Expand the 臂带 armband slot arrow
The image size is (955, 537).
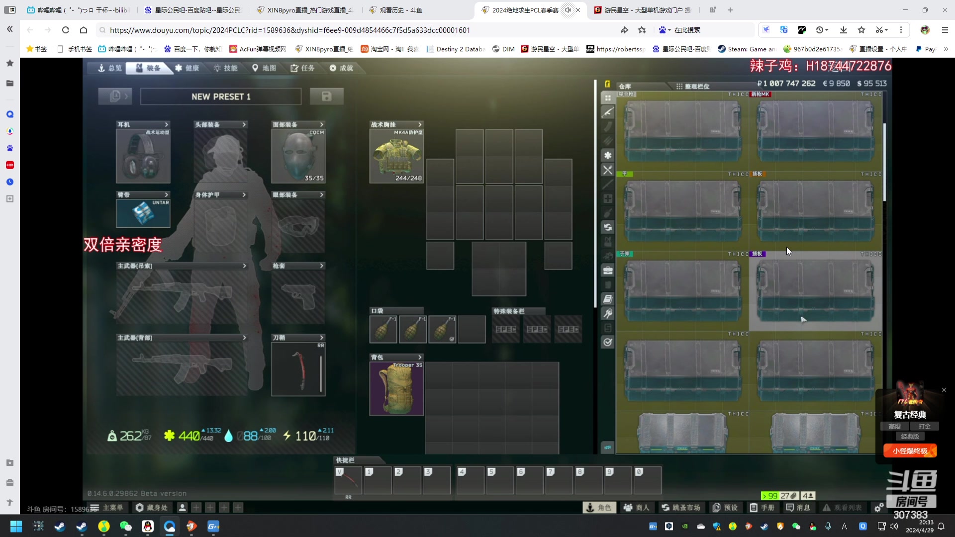coord(166,195)
